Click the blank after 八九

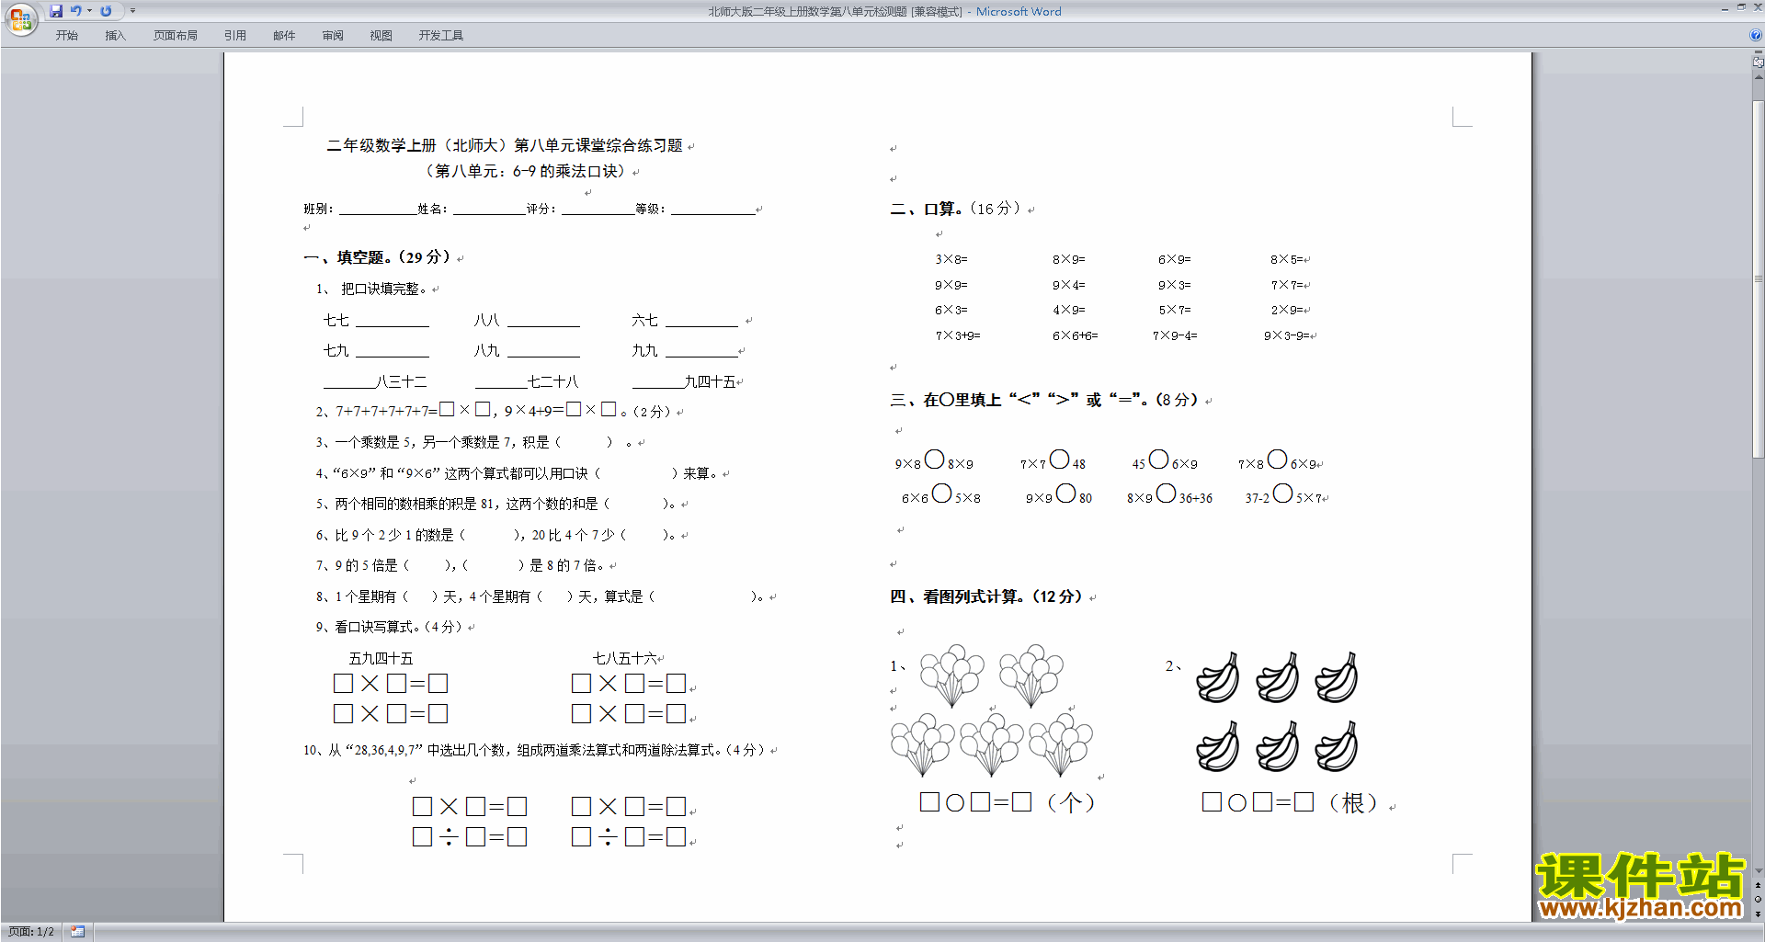[543, 351]
